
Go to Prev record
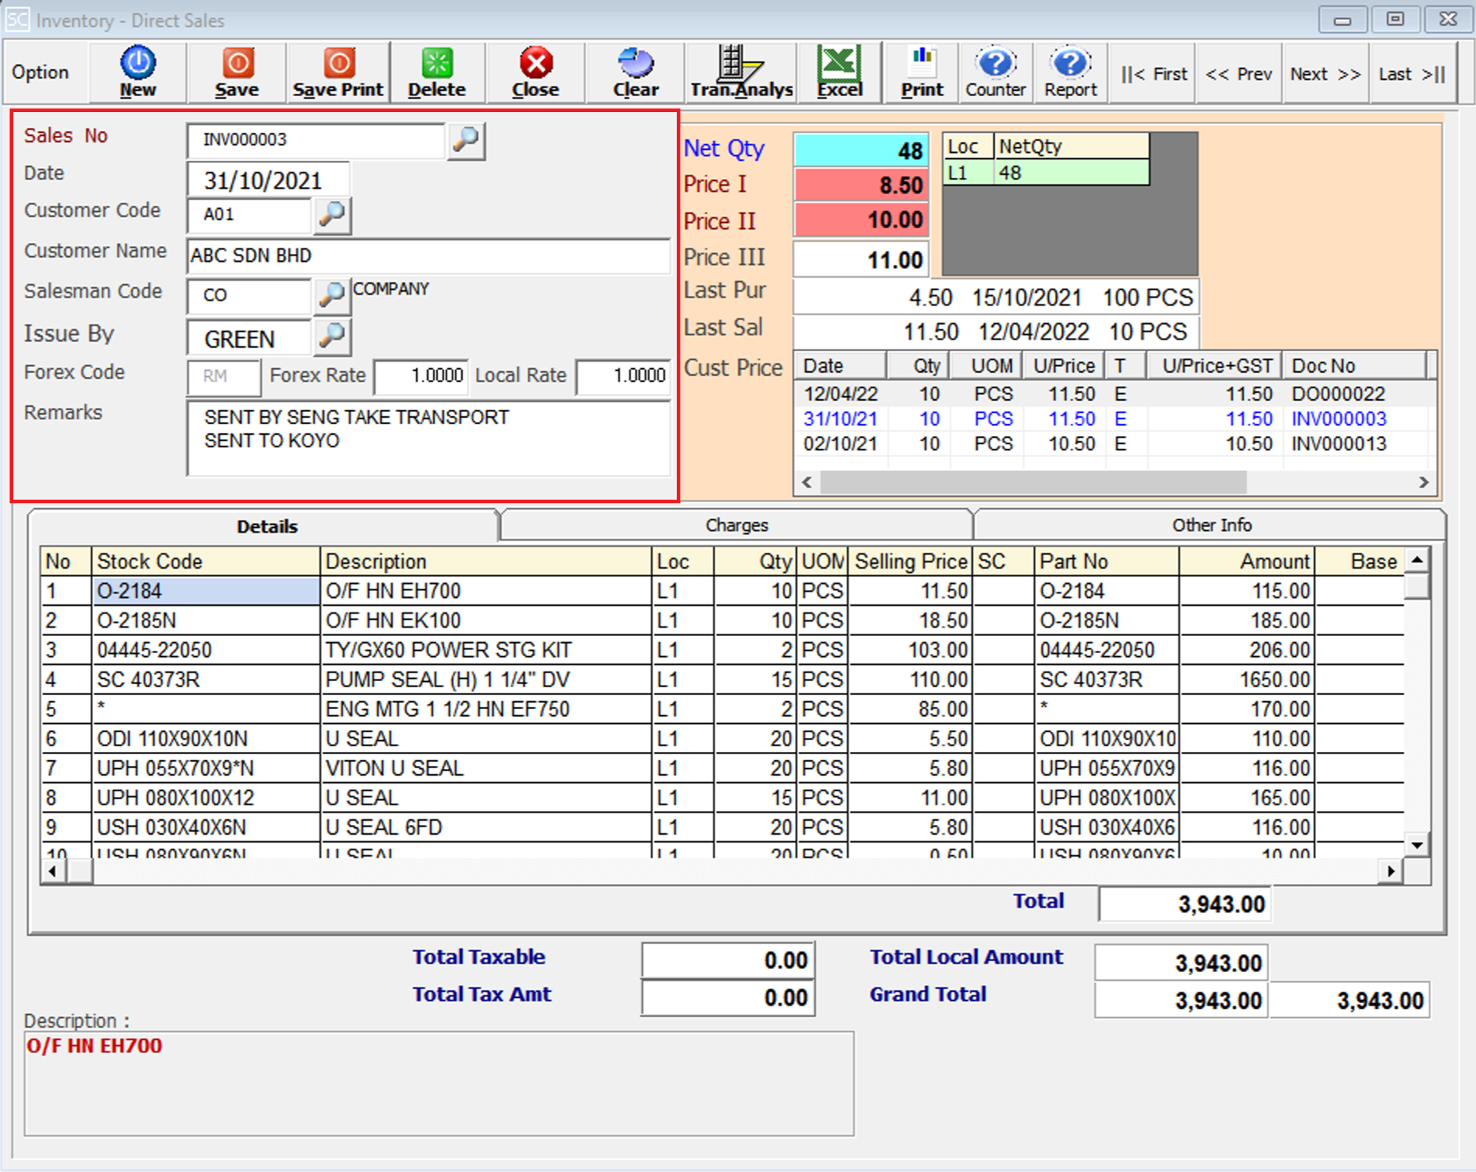click(1239, 74)
